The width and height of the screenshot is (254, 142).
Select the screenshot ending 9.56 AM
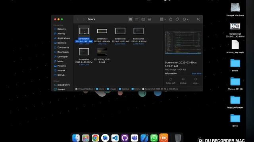click(x=102, y=31)
